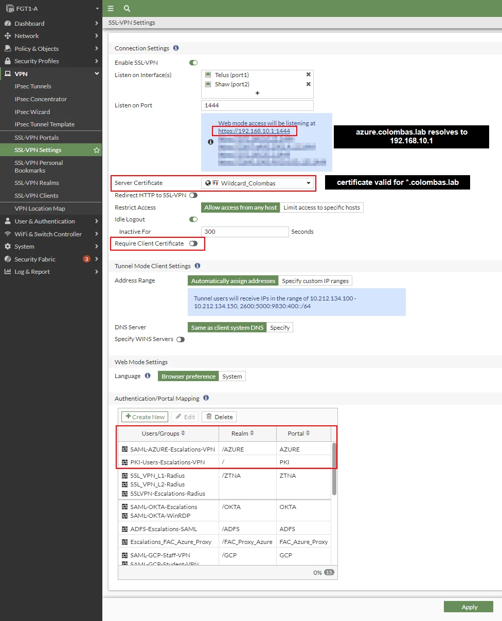Set Language to Browser preference
This screenshot has width=502, height=621.
[188, 377]
